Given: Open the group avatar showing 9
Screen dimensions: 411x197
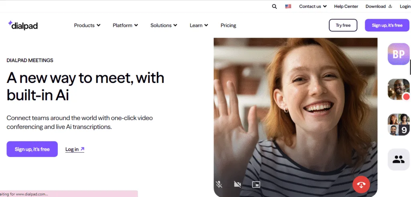Looking at the screenshot, I should tap(399, 125).
